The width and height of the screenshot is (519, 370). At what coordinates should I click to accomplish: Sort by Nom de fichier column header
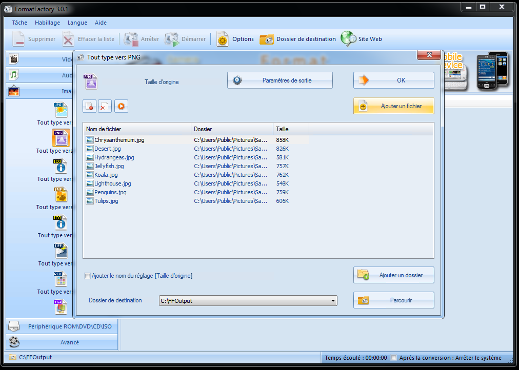click(x=137, y=129)
